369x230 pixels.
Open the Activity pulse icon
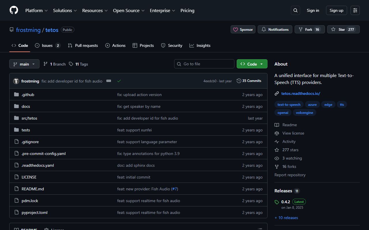(x=277, y=141)
